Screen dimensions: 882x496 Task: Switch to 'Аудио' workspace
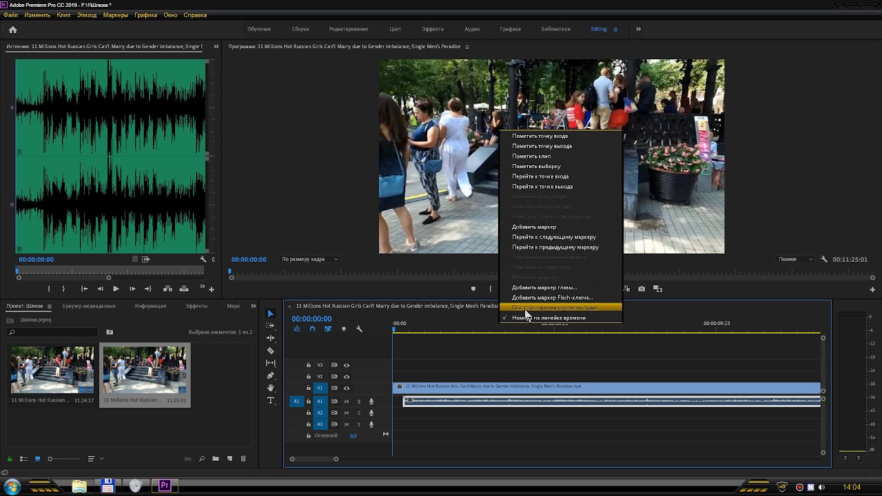tap(472, 29)
